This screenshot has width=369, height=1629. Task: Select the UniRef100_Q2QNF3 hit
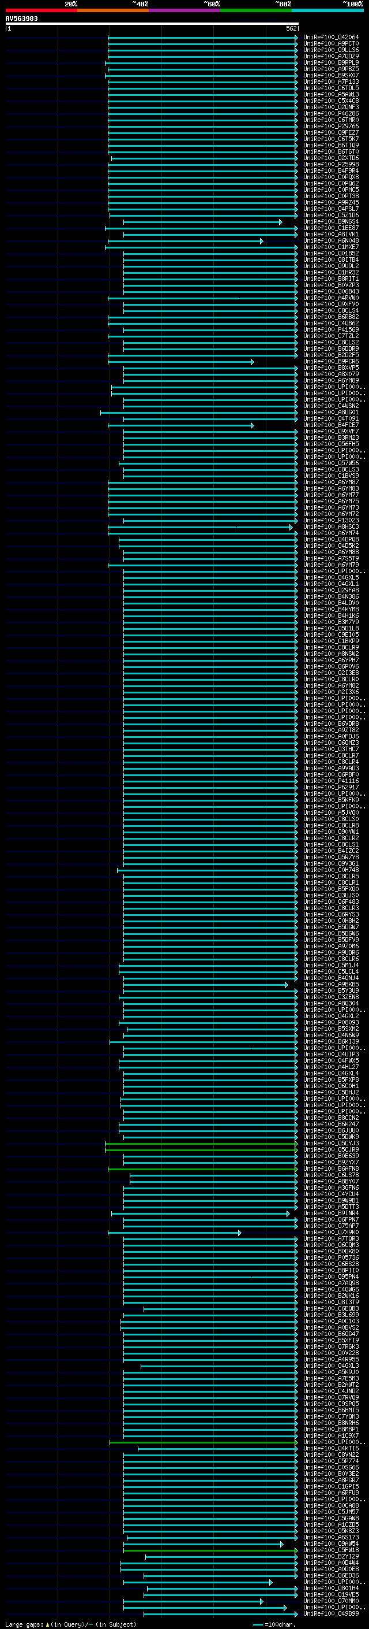point(331,107)
